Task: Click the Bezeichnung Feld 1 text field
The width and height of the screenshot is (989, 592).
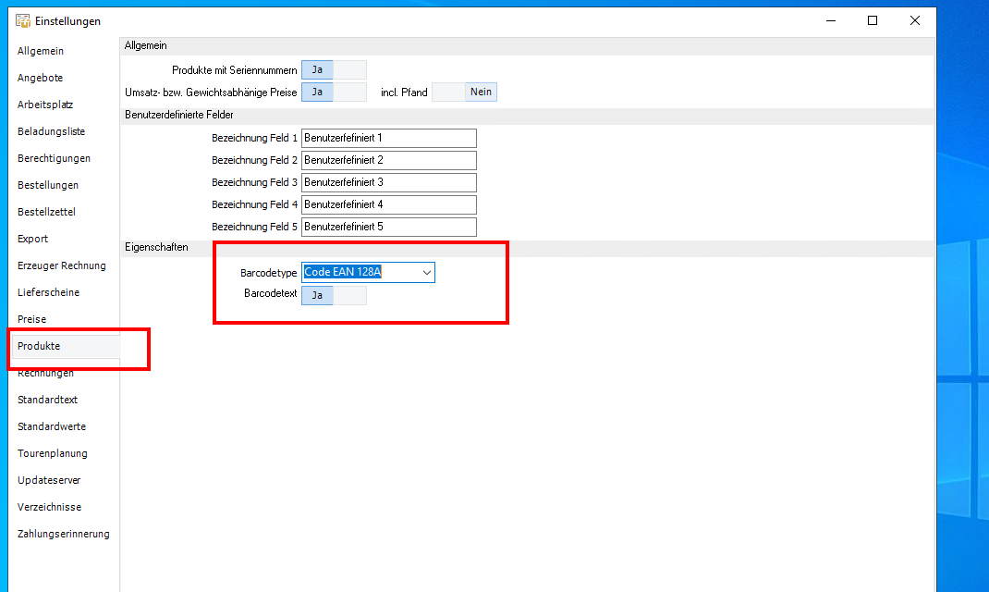Action: [x=388, y=138]
